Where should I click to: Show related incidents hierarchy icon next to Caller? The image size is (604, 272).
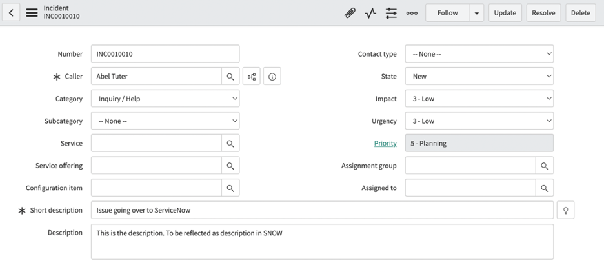[x=252, y=77]
